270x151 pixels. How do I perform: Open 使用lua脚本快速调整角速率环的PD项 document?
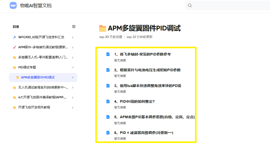[x=148, y=86]
